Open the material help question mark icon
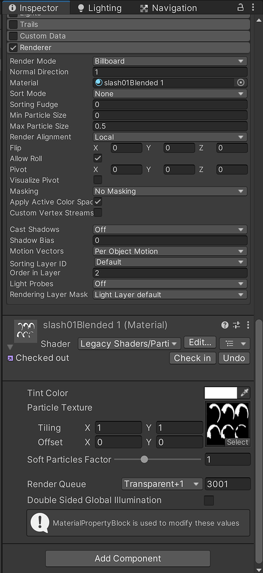263x573 pixels. click(x=225, y=325)
